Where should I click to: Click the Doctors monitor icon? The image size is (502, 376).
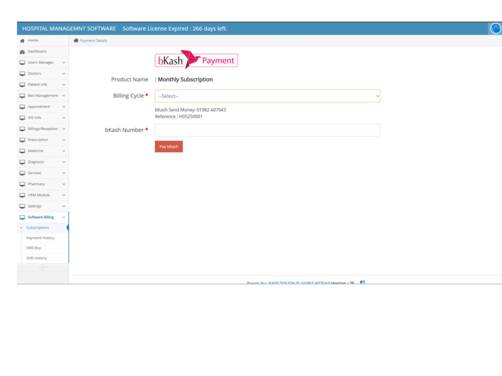click(x=22, y=74)
